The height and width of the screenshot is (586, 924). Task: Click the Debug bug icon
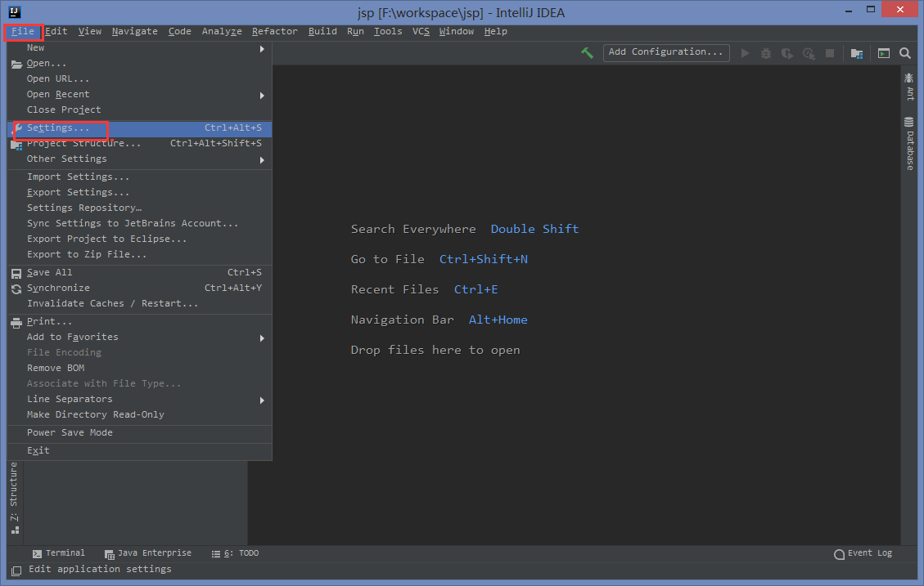[x=765, y=53]
